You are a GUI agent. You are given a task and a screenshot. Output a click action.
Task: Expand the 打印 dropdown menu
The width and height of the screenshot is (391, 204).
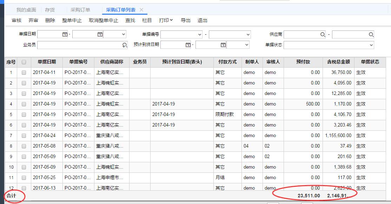[166, 20]
